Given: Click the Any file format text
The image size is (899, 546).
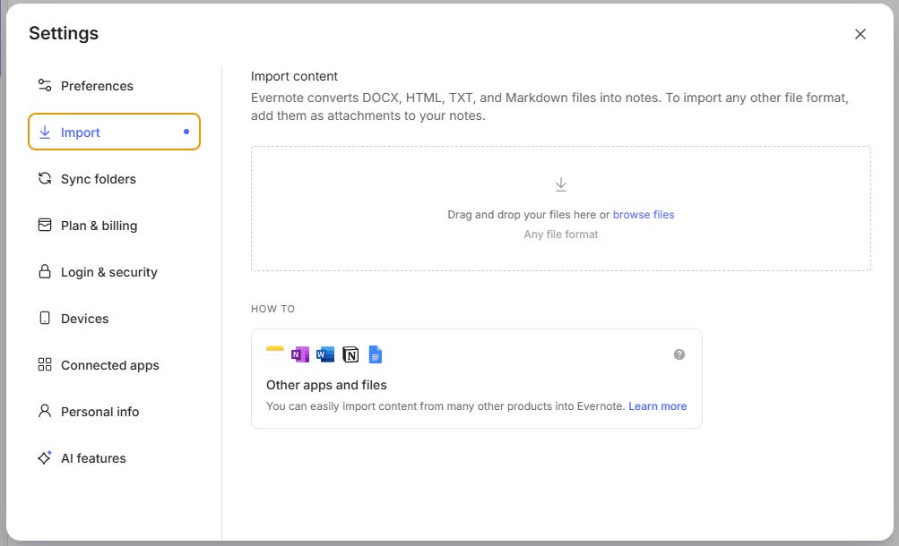Looking at the screenshot, I should pyautogui.click(x=561, y=235).
